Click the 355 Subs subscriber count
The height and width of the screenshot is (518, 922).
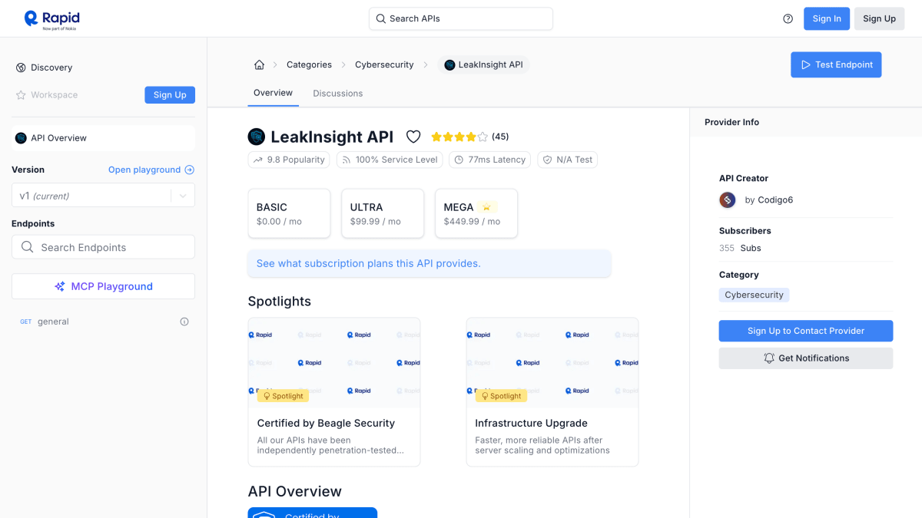[x=740, y=248]
